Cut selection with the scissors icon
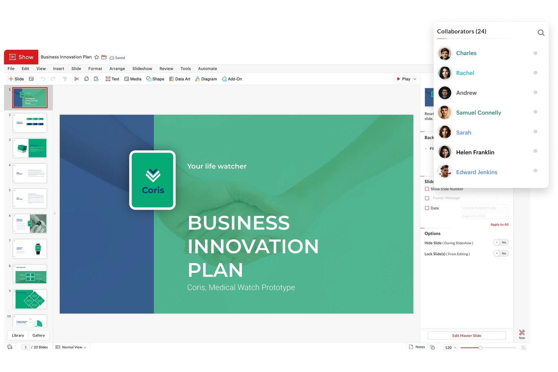 point(77,79)
